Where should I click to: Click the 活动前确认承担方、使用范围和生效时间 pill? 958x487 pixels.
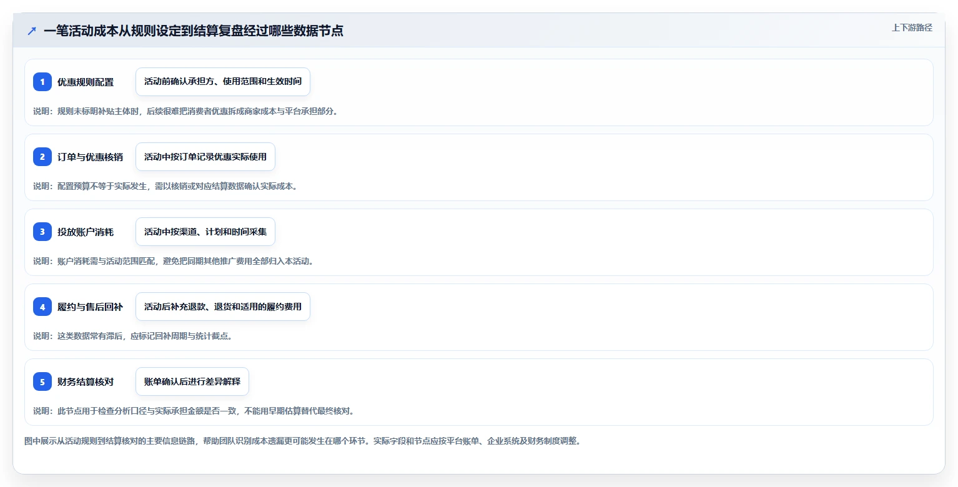(223, 82)
